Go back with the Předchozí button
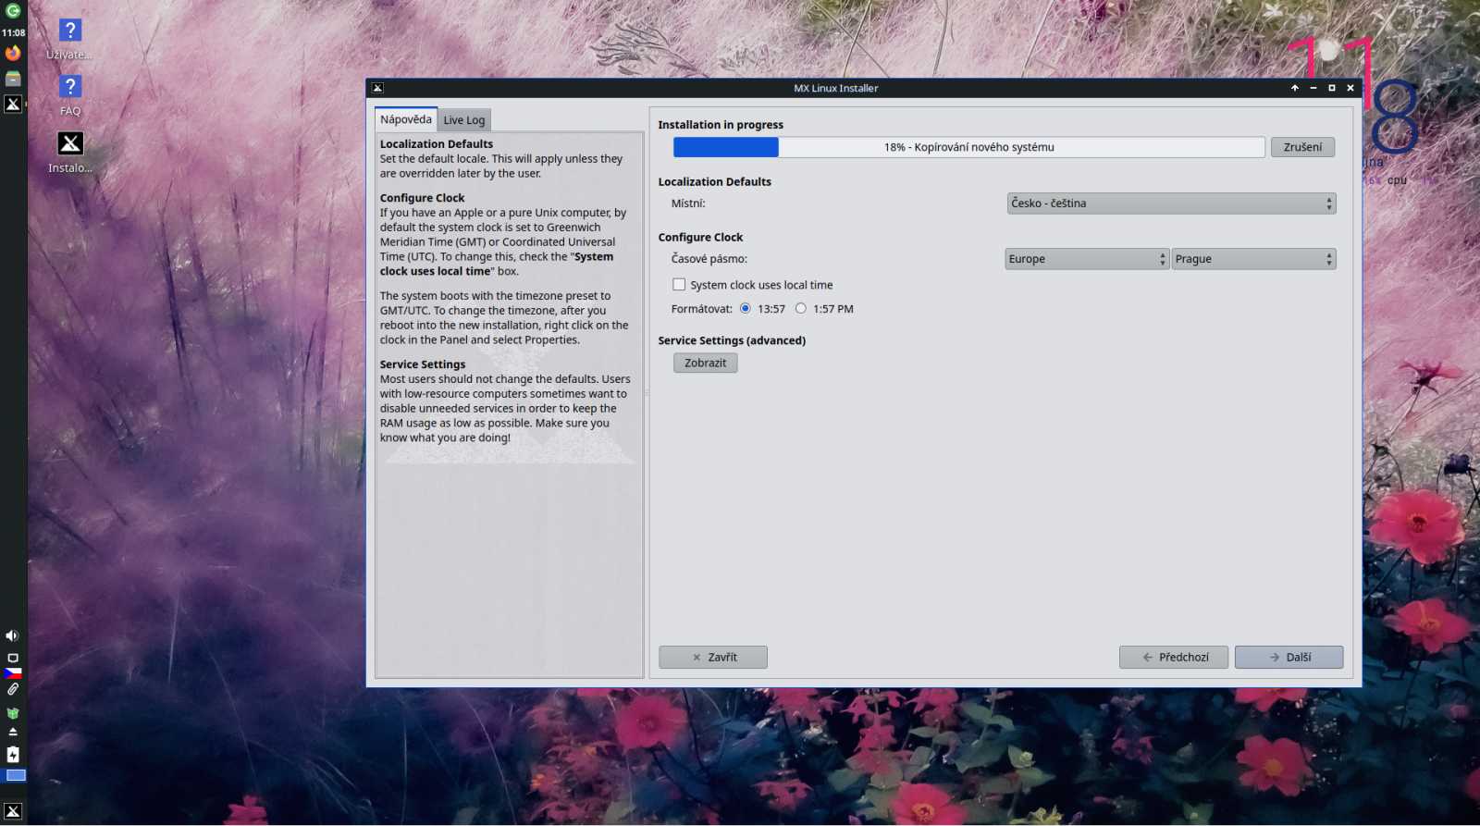The height and width of the screenshot is (826, 1480). pos(1174,657)
